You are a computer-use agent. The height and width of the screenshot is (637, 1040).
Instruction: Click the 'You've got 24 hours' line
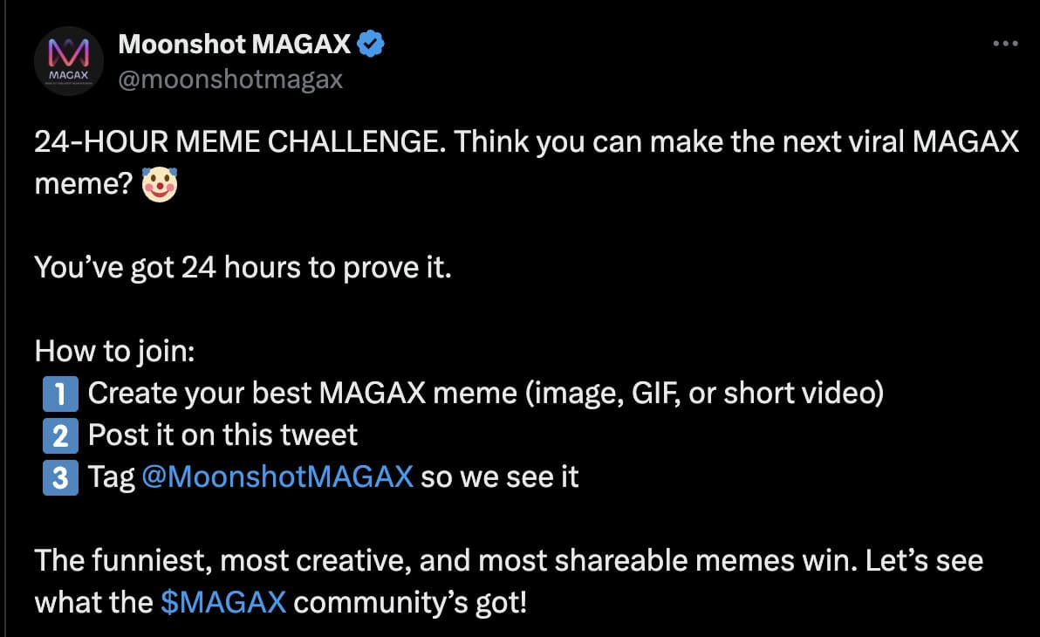pyautogui.click(x=243, y=267)
